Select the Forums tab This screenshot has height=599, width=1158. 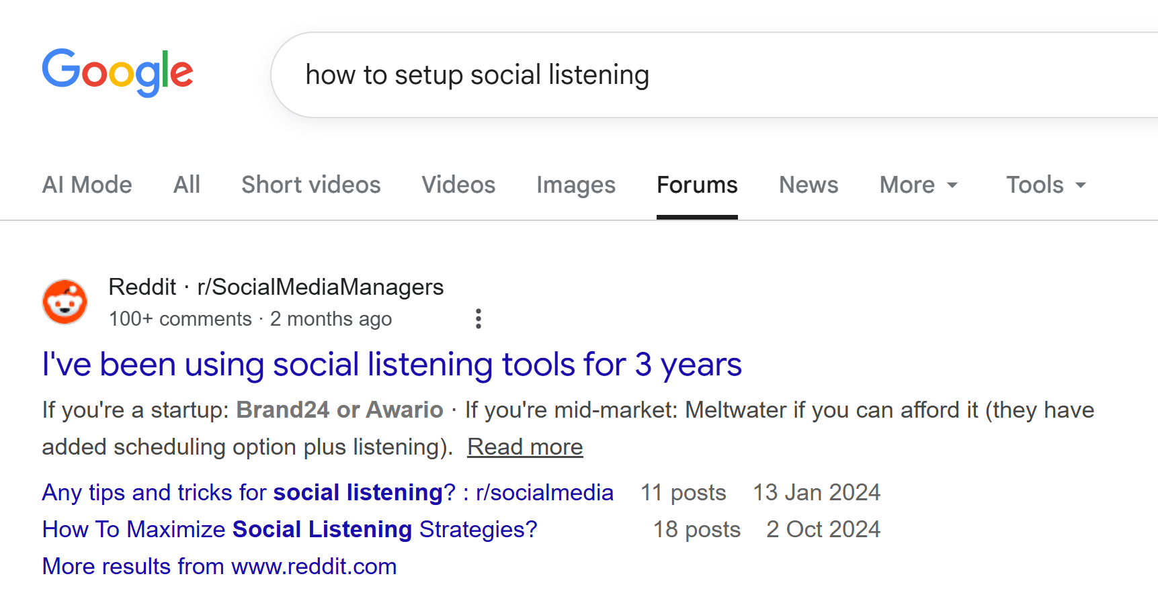[697, 185]
